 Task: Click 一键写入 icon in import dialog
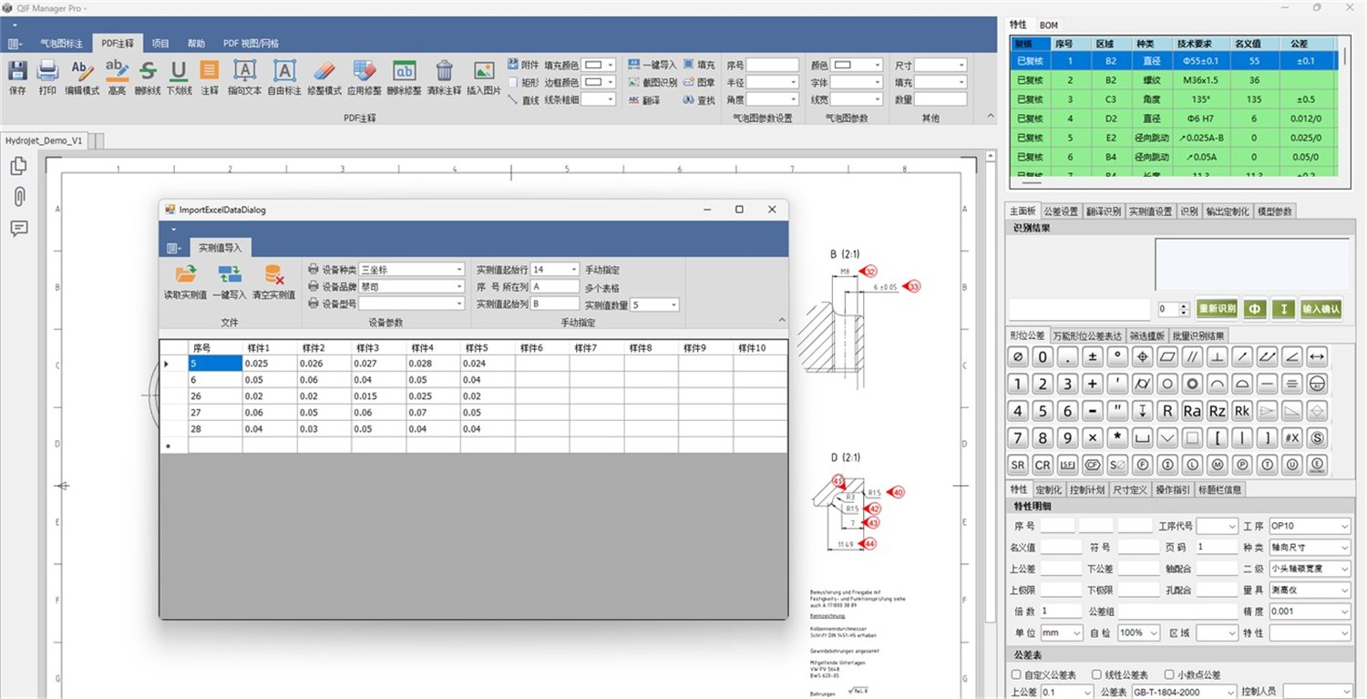coord(230,274)
